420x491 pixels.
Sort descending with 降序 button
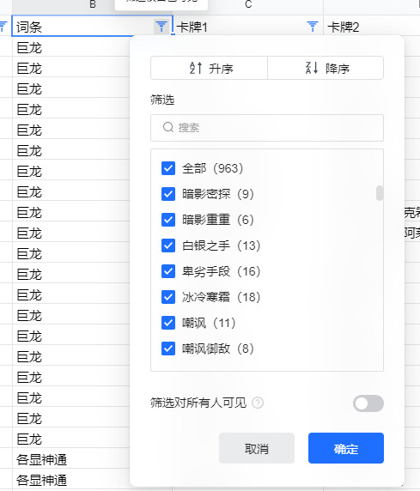[x=326, y=68]
